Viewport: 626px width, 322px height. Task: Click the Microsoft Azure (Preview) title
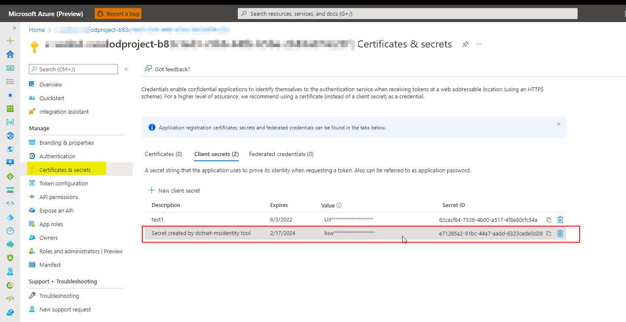point(46,14)
